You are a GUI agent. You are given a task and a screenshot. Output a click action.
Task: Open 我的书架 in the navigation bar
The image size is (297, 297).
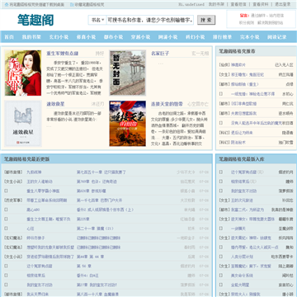pyautogui.click(x=31, y=37)
